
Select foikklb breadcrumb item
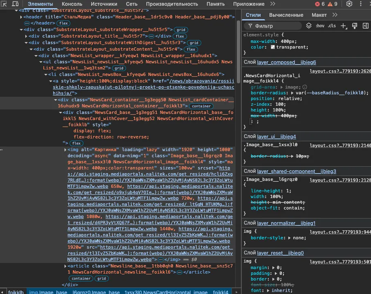(x=16, y=292)
